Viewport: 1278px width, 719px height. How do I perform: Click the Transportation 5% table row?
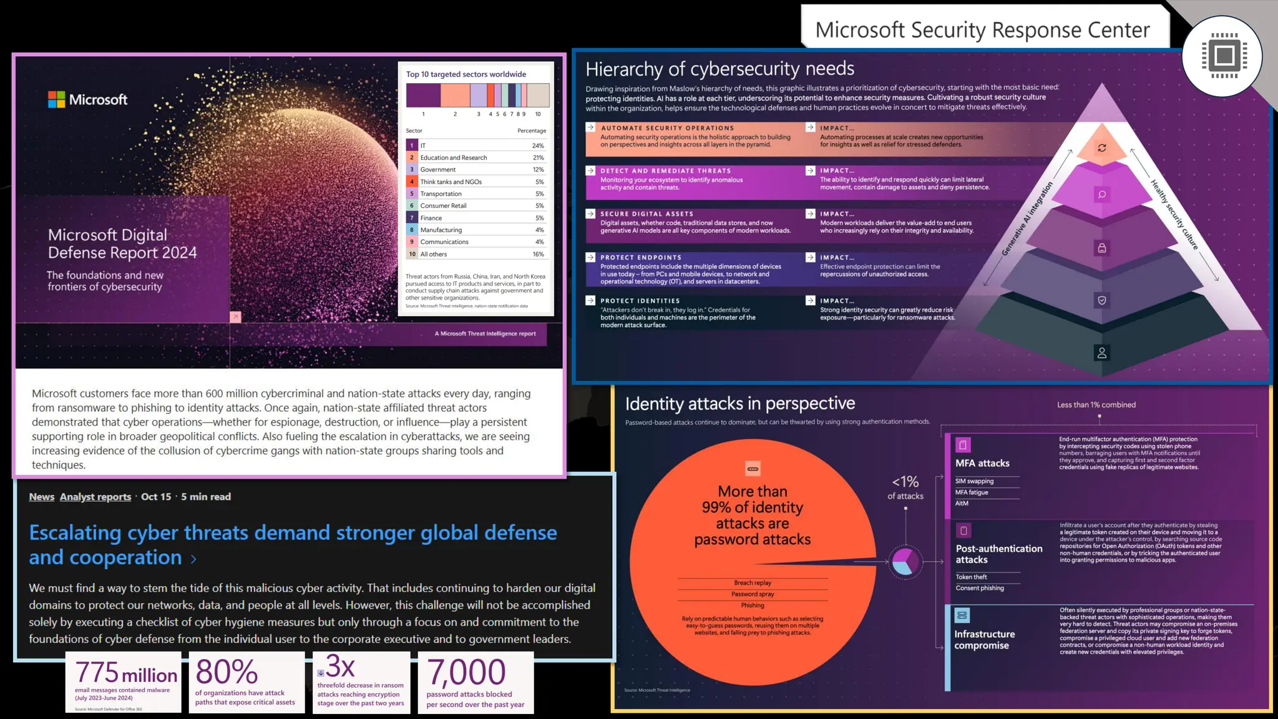coord(476,193)
